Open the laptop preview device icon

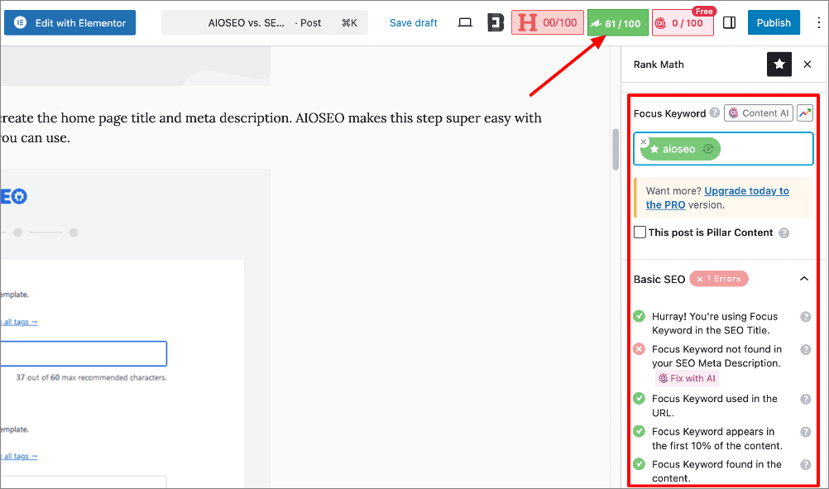tap(465, 22)
